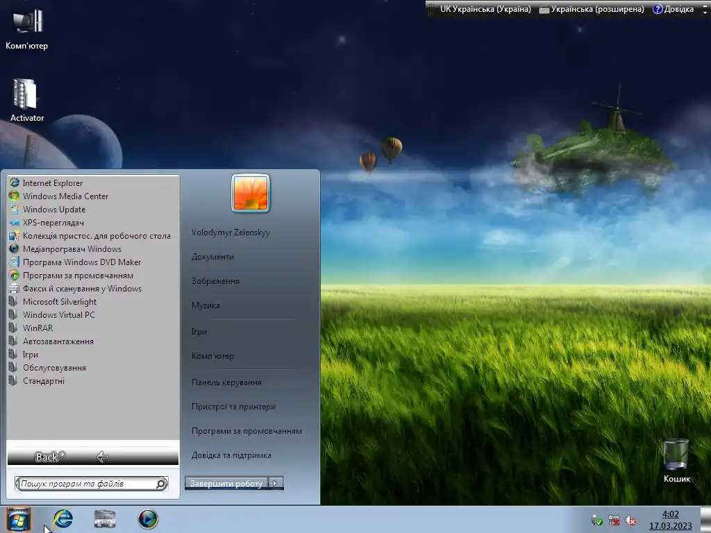Expand the Стандартні folder
Image resolution: width=711 pixels, height=533 pixels.
point(37,381)
